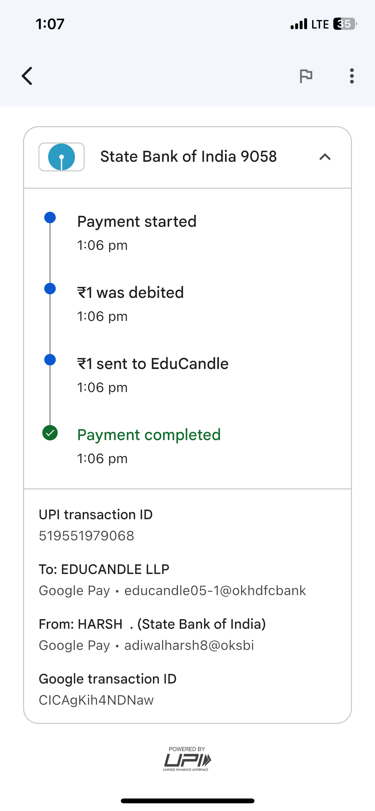This screenshot has width=375, height=811.
Task: Tap UPI transaction ID number 519551979068
Action: click(x=87, y=536)
